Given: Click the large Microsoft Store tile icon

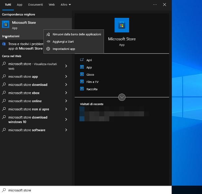Looking at the screenshot, I should click(122, 25).
